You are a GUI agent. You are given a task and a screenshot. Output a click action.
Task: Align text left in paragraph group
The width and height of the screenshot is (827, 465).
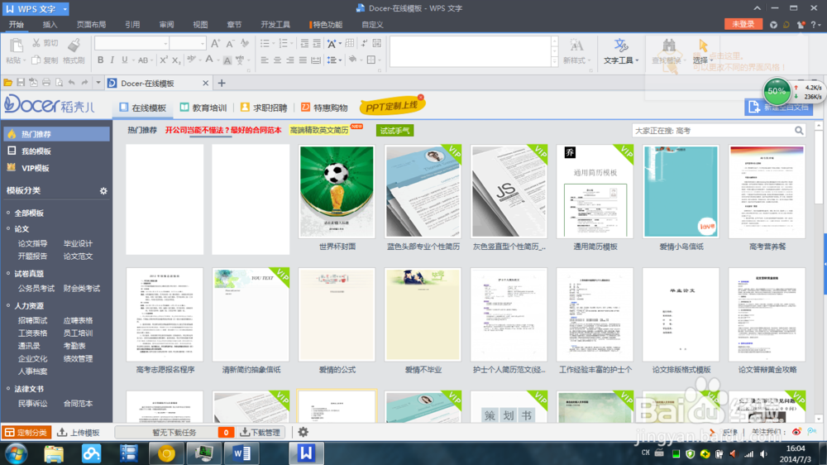pos(265,60)
